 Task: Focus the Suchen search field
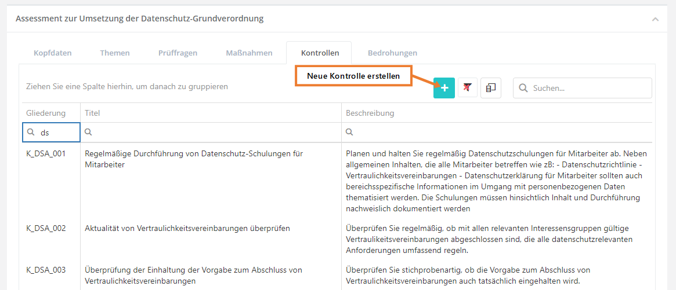(x=589, y=89)
